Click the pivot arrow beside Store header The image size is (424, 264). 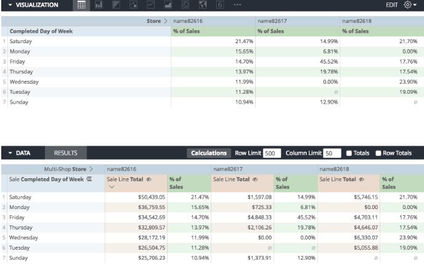click(x=166, y=21)
